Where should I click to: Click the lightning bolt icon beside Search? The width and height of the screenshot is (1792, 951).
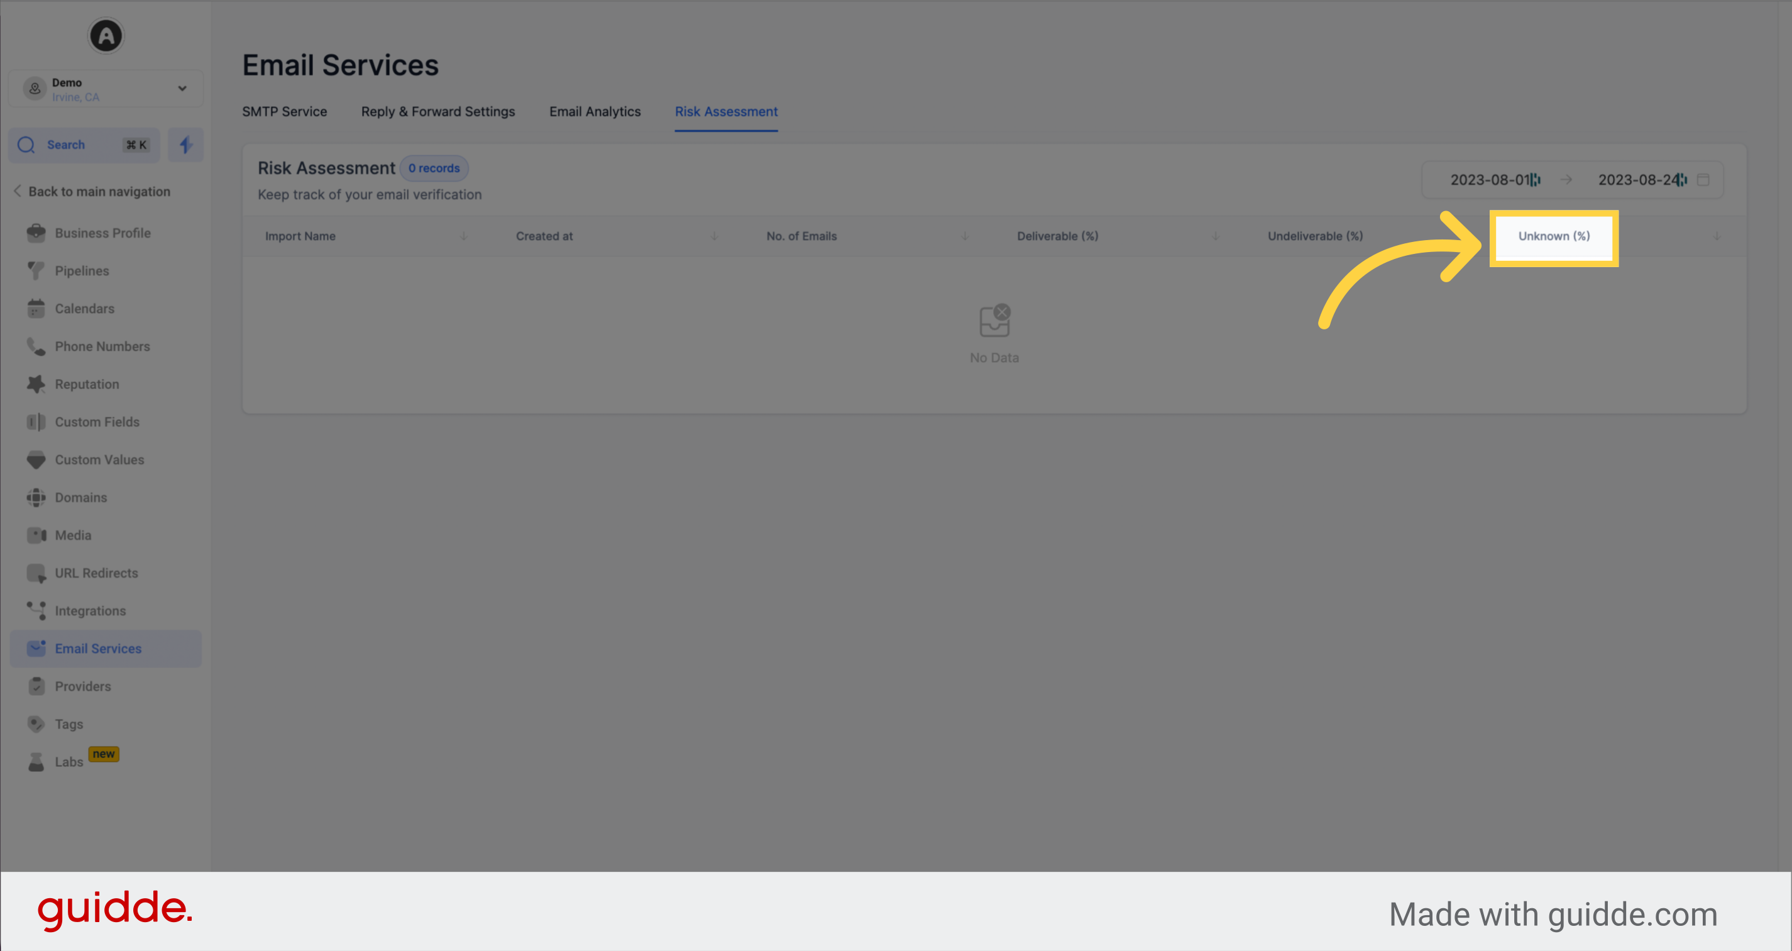(x=185, y=145)
